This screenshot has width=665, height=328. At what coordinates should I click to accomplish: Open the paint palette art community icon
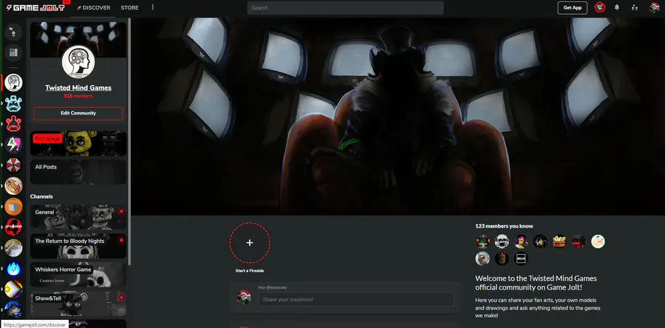tap(13, 186)
